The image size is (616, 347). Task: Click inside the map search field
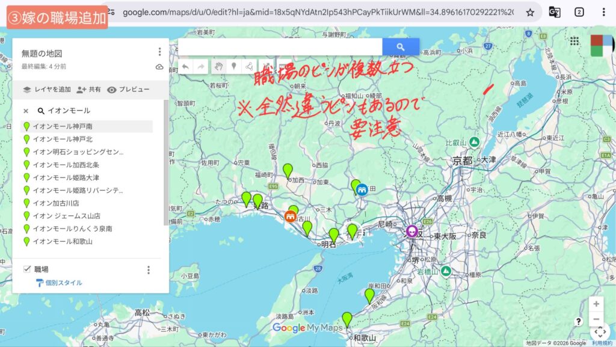pos(280,47)
